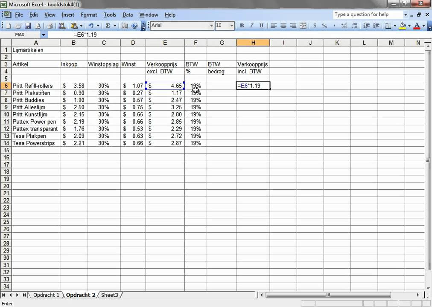Open the Insert menu
The height and width of the screenshot is (307, 432).
(68, 15)
